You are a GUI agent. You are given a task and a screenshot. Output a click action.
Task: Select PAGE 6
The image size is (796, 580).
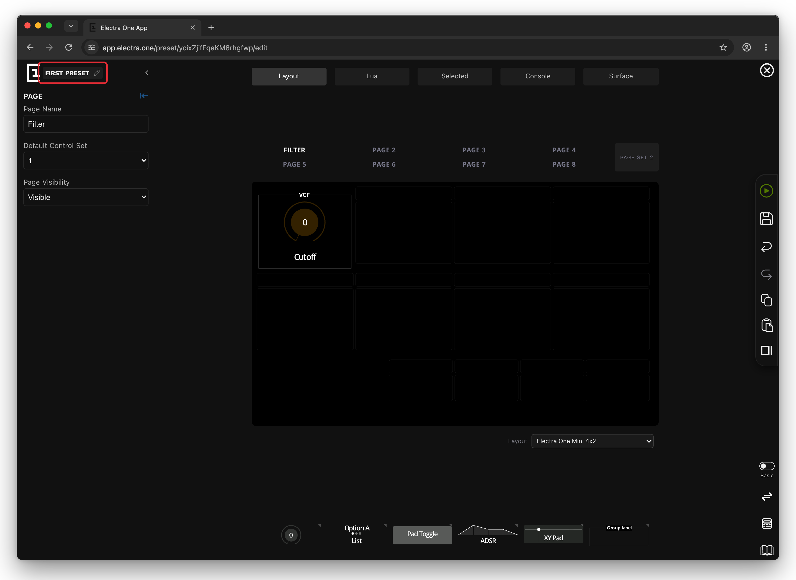[384, 164]
